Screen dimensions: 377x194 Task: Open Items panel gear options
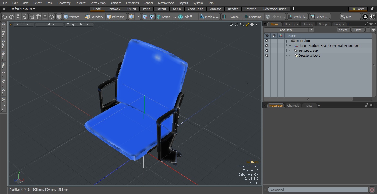click(371, 24)
